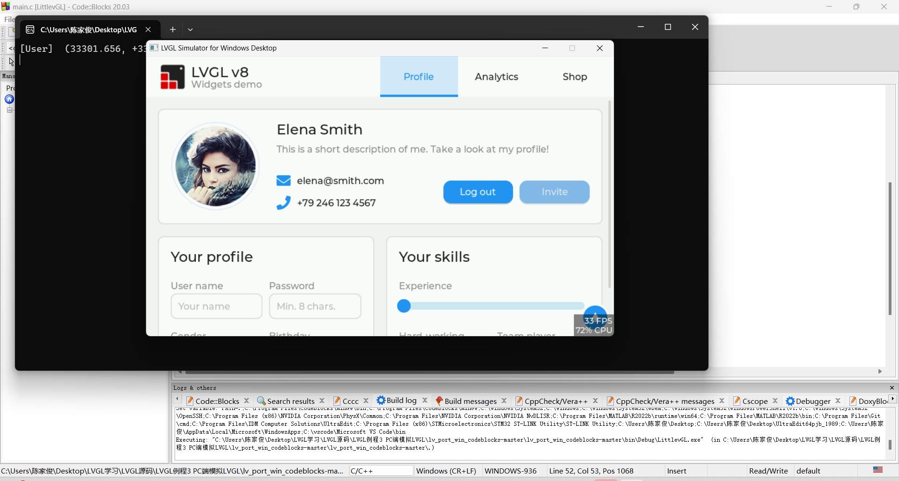The width and height of the screenshot is (899, 481).
Task: Click the Build messages red flag icon
Action: (439, 401)
